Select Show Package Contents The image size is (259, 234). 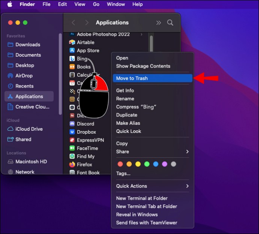pos(143,66)
